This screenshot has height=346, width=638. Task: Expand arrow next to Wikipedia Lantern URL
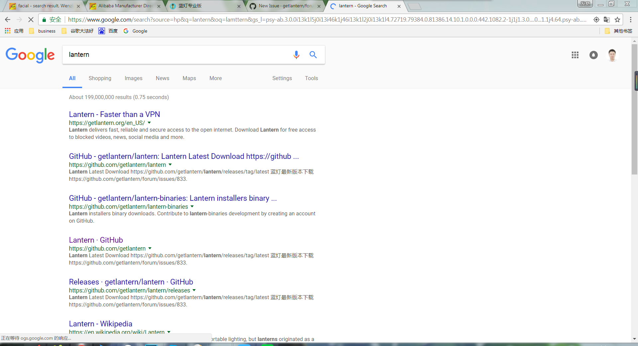point(169,332)
